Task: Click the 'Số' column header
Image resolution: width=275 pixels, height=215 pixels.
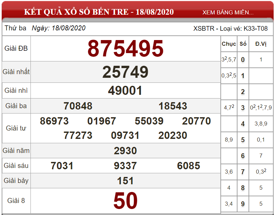Action: tap(243, 44)
